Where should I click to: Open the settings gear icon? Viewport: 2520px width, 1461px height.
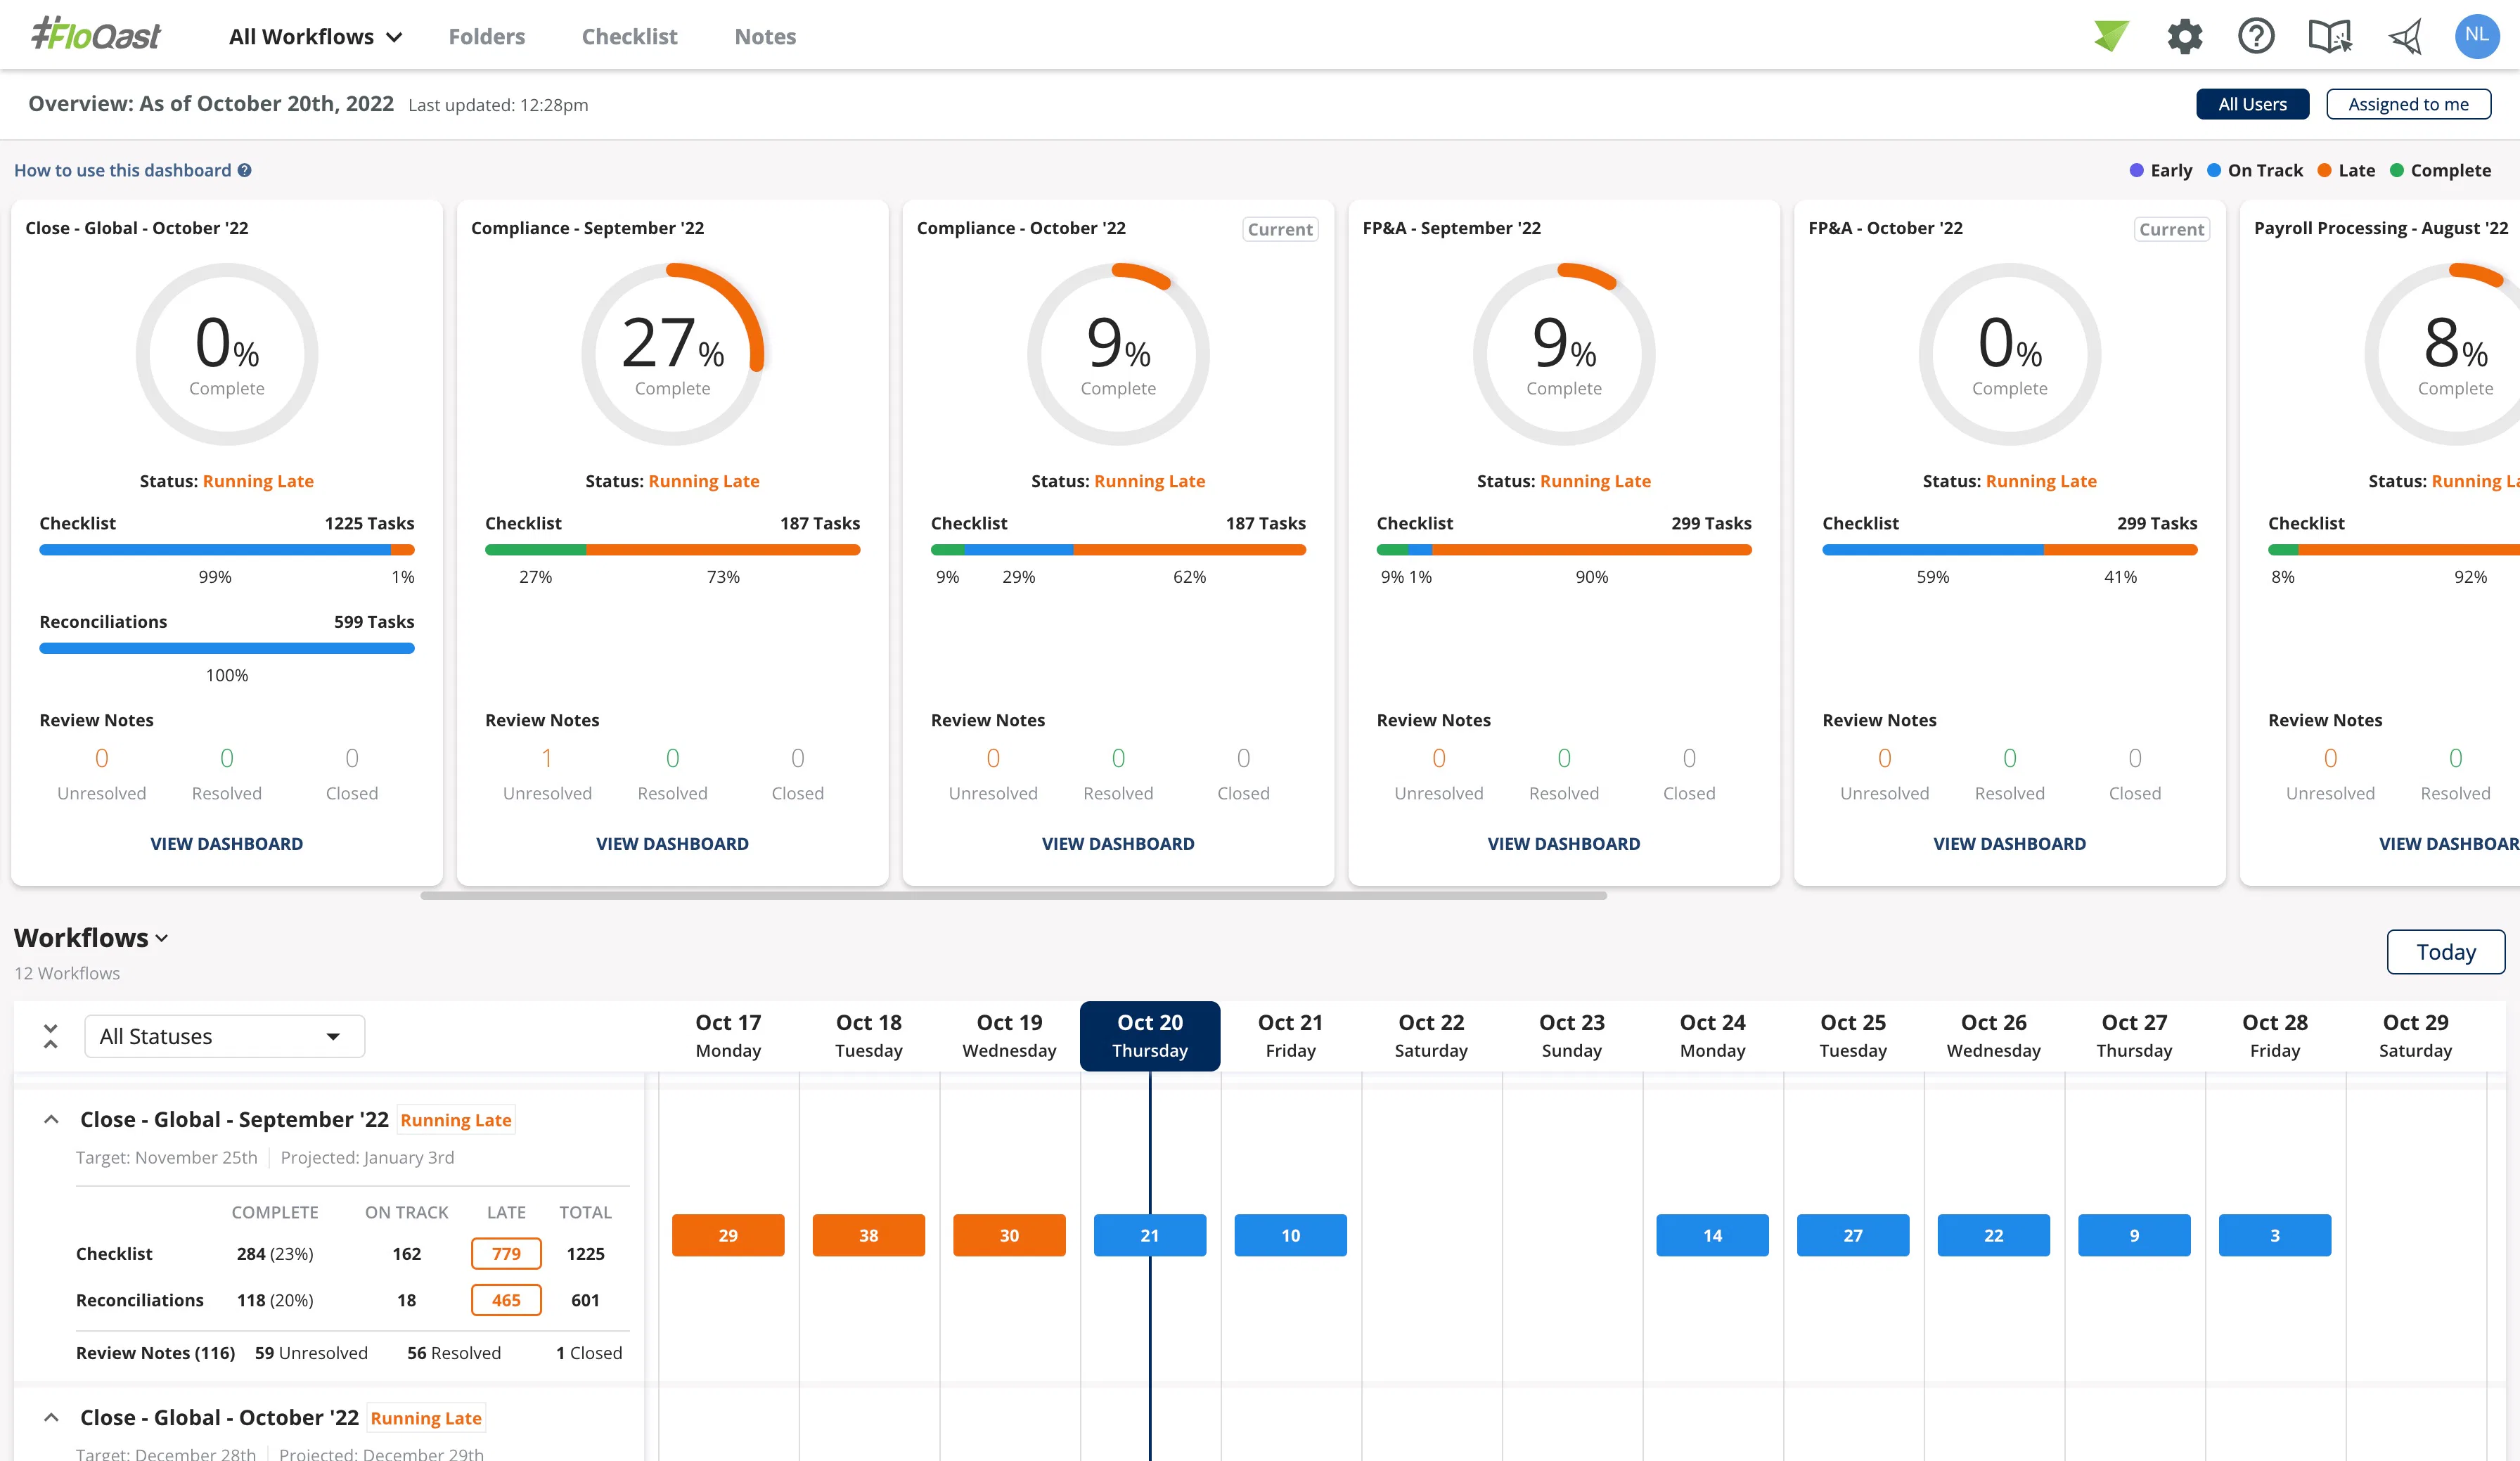click(2185, 35)
